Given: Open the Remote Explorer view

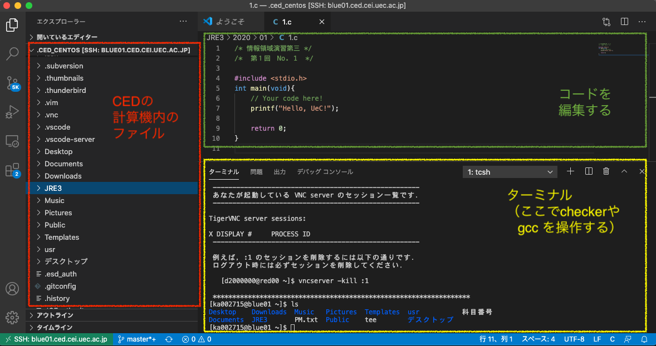Looking at the screenshot, I should [13, 141].
